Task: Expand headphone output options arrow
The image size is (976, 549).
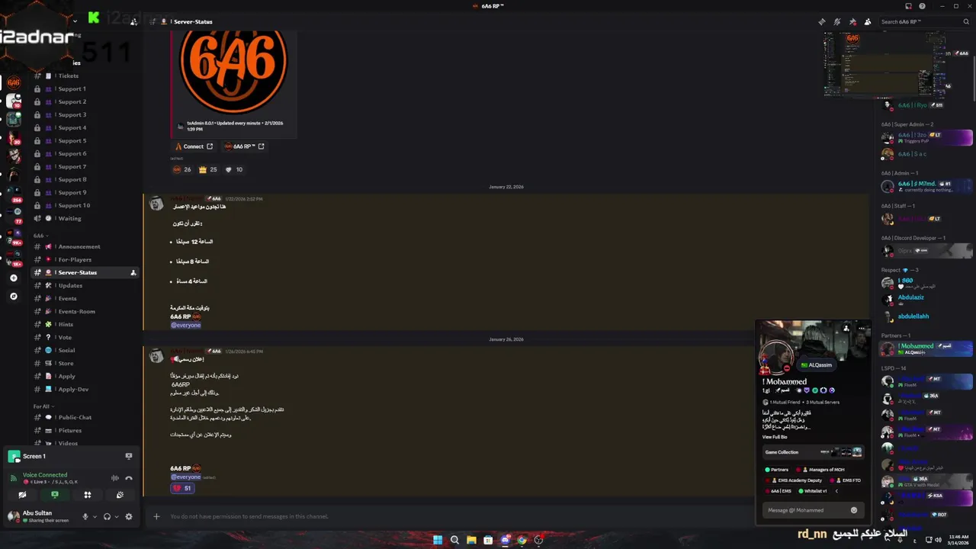Action: tap(116, 516)
